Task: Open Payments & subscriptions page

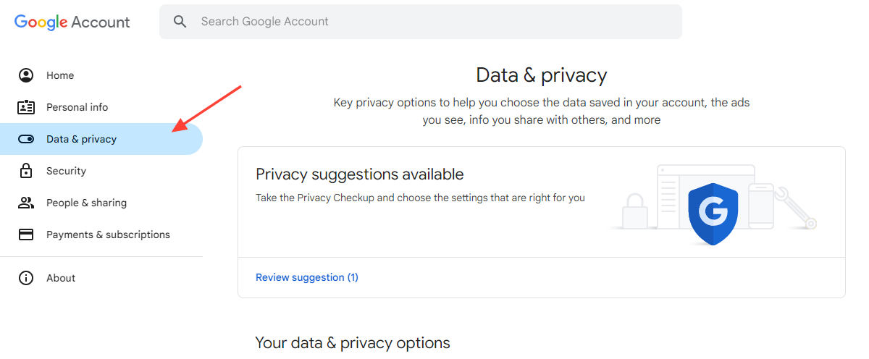Action: tap(108, 235)
